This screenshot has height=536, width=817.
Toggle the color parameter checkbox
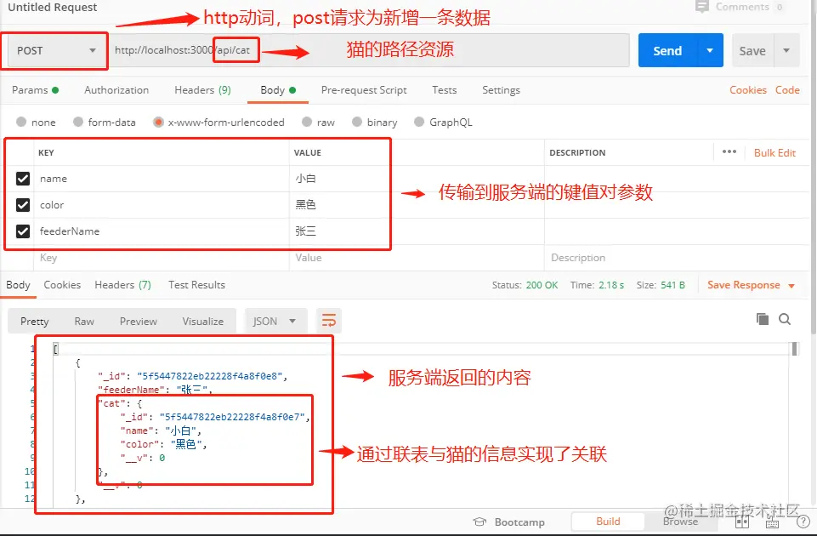tap(23, 204)
